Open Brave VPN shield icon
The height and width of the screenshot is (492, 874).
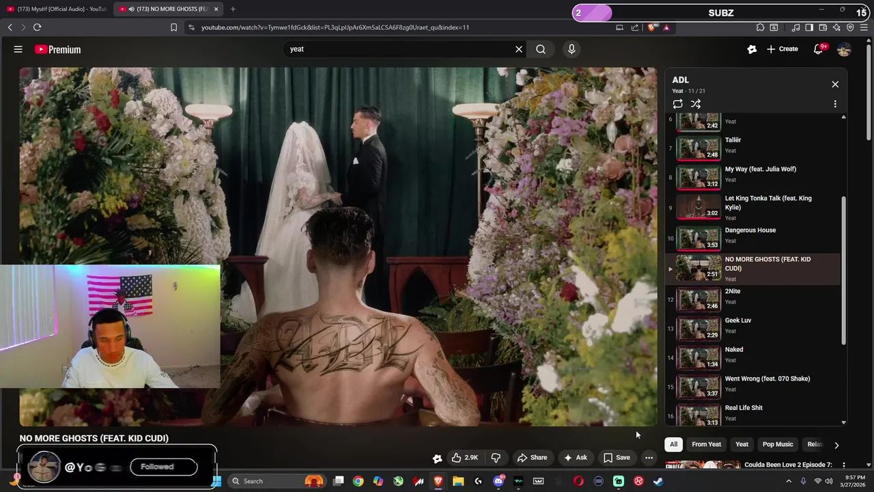click(850, 27)
